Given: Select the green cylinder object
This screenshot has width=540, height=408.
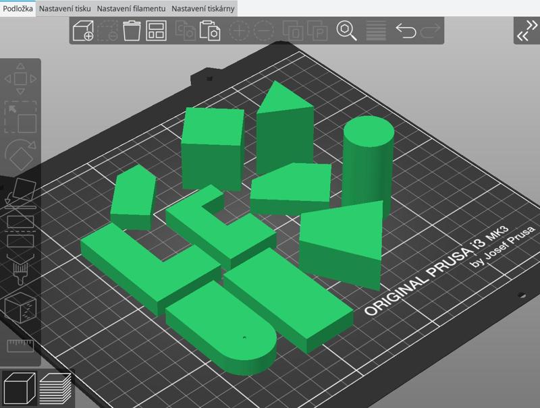Looking at the screenshot, I should coord(368,165).
